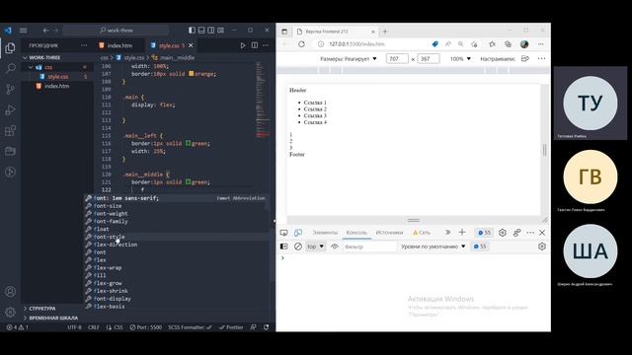Image resolution: width=632 pixels, height=355 pixels.
Task: Toggle console sidebar in DevTools
Action: [x=283, y=247]
